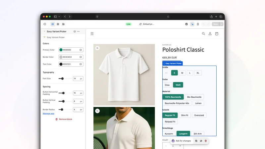Switch to mobile preview icon

(x=198, y=24)
